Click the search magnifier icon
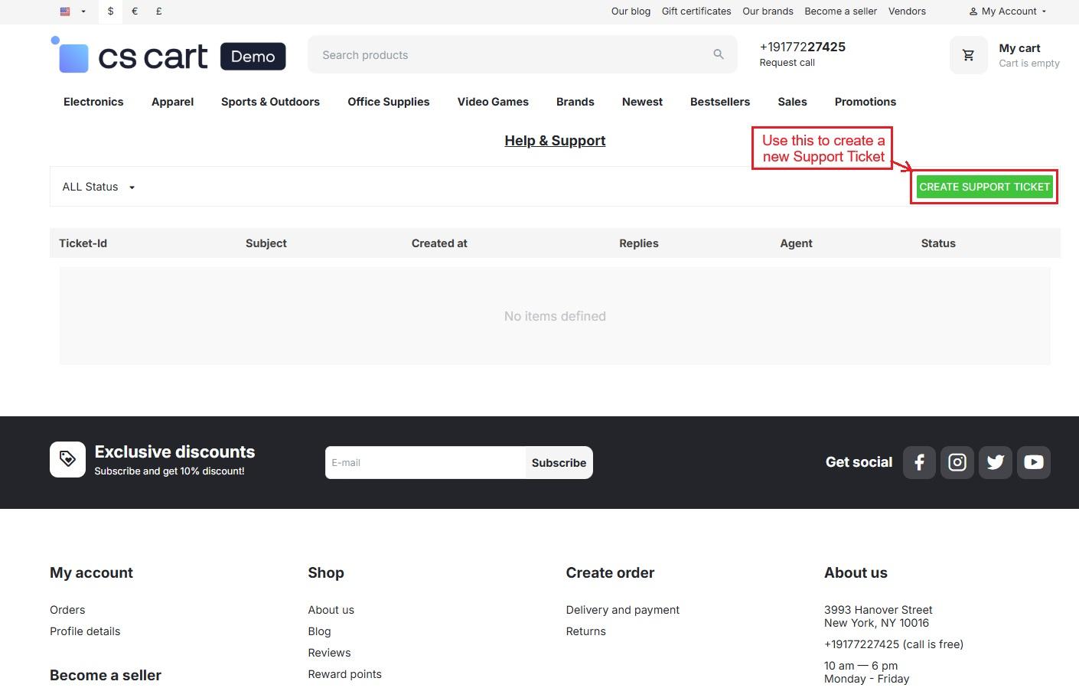 (x=718, y=54)
